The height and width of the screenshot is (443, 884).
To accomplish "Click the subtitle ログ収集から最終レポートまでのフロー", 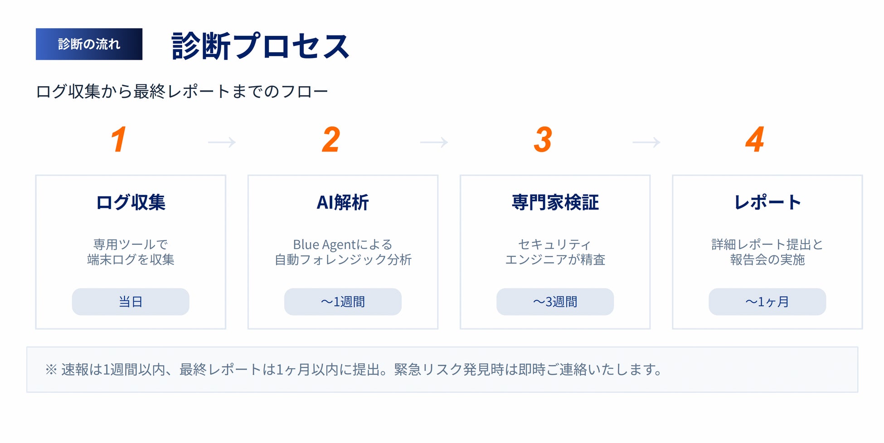I will click(182, 92).
